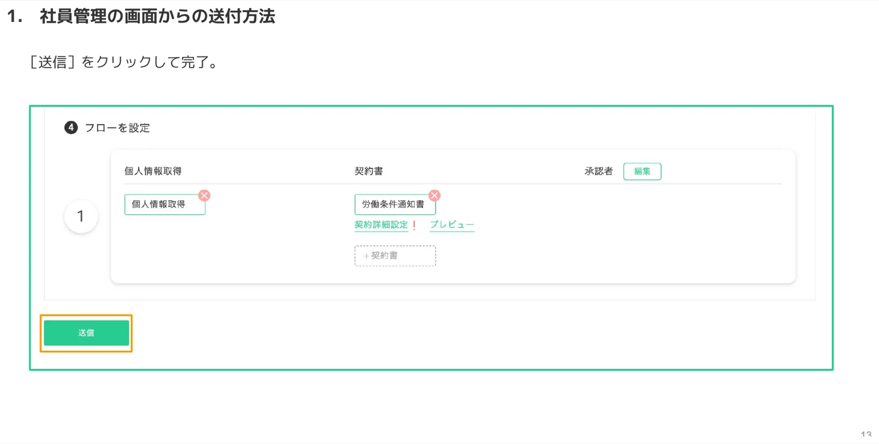Click the 契約書 column header
This screenshot has width=879, height=444.
369,171
